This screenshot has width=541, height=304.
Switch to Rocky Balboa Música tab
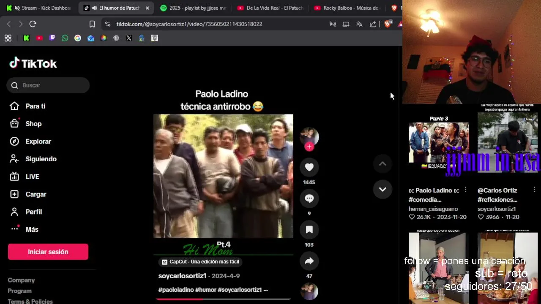point(347,8)
